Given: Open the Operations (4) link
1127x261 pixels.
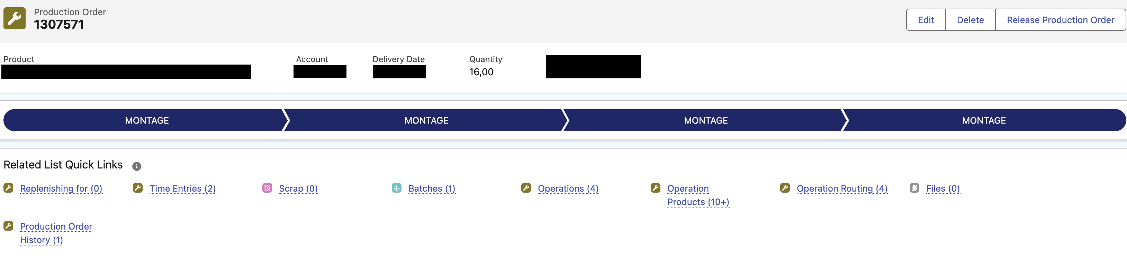Looking at the screenshot, I should (x=568, y=188).
